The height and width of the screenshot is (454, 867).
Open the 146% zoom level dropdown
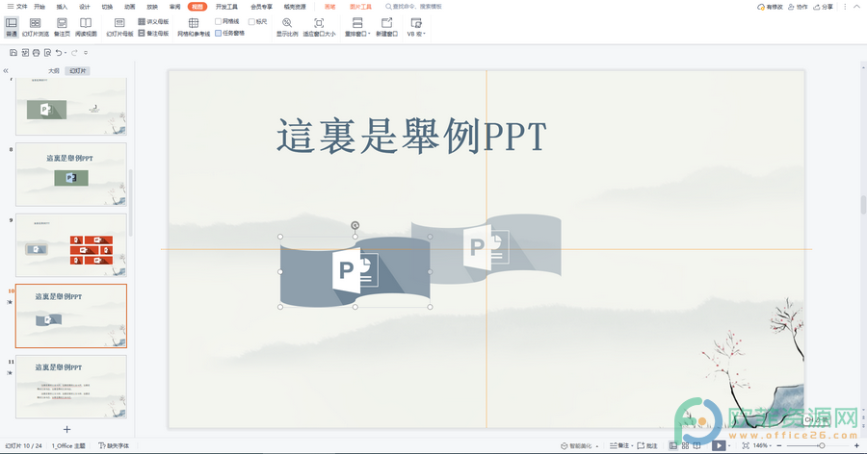click(762, 445)
